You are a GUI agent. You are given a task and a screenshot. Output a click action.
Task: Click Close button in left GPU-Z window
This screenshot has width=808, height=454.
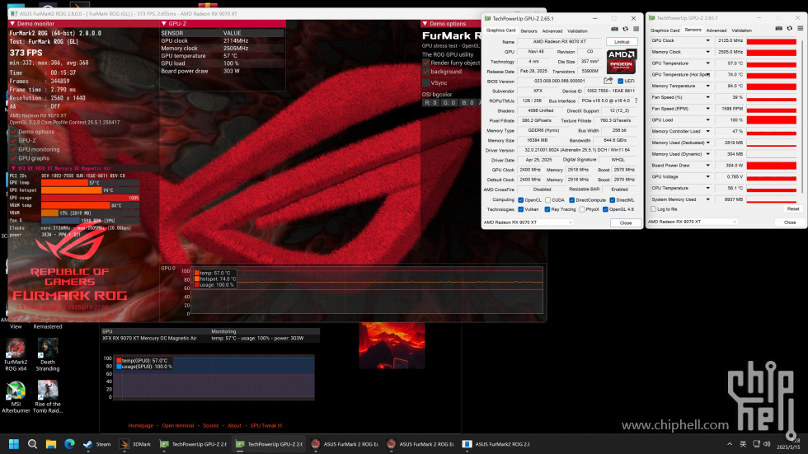tap(626, 223)
